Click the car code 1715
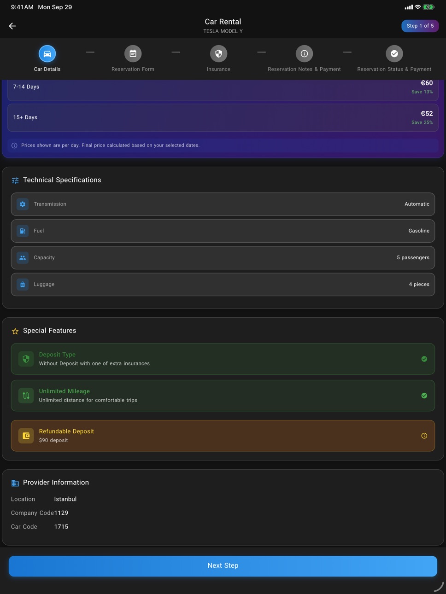 click(61, 527)
